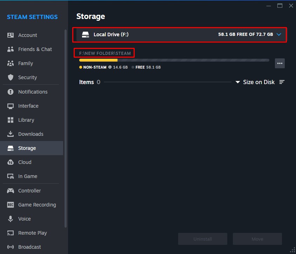
Task: Click the Controller gamepad icon
Action: coord(11,191)
